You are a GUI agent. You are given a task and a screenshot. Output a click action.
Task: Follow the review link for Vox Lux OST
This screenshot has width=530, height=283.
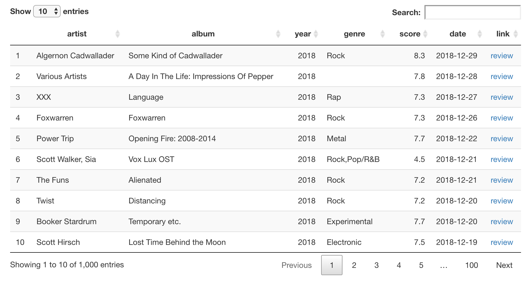502,159
